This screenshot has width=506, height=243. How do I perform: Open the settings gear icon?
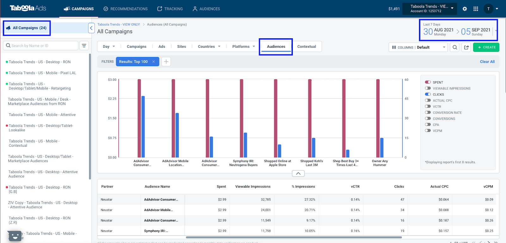pos(465,9)
